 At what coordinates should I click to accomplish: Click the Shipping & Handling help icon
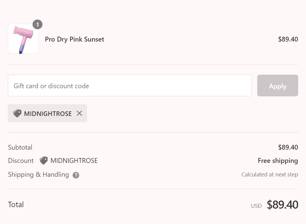pyautogui.click(x=76, y=175)
